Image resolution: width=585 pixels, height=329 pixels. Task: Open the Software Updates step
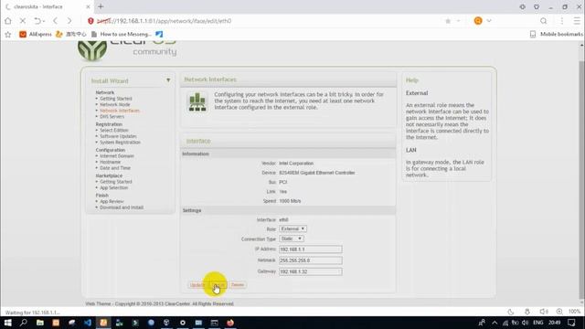118,136
